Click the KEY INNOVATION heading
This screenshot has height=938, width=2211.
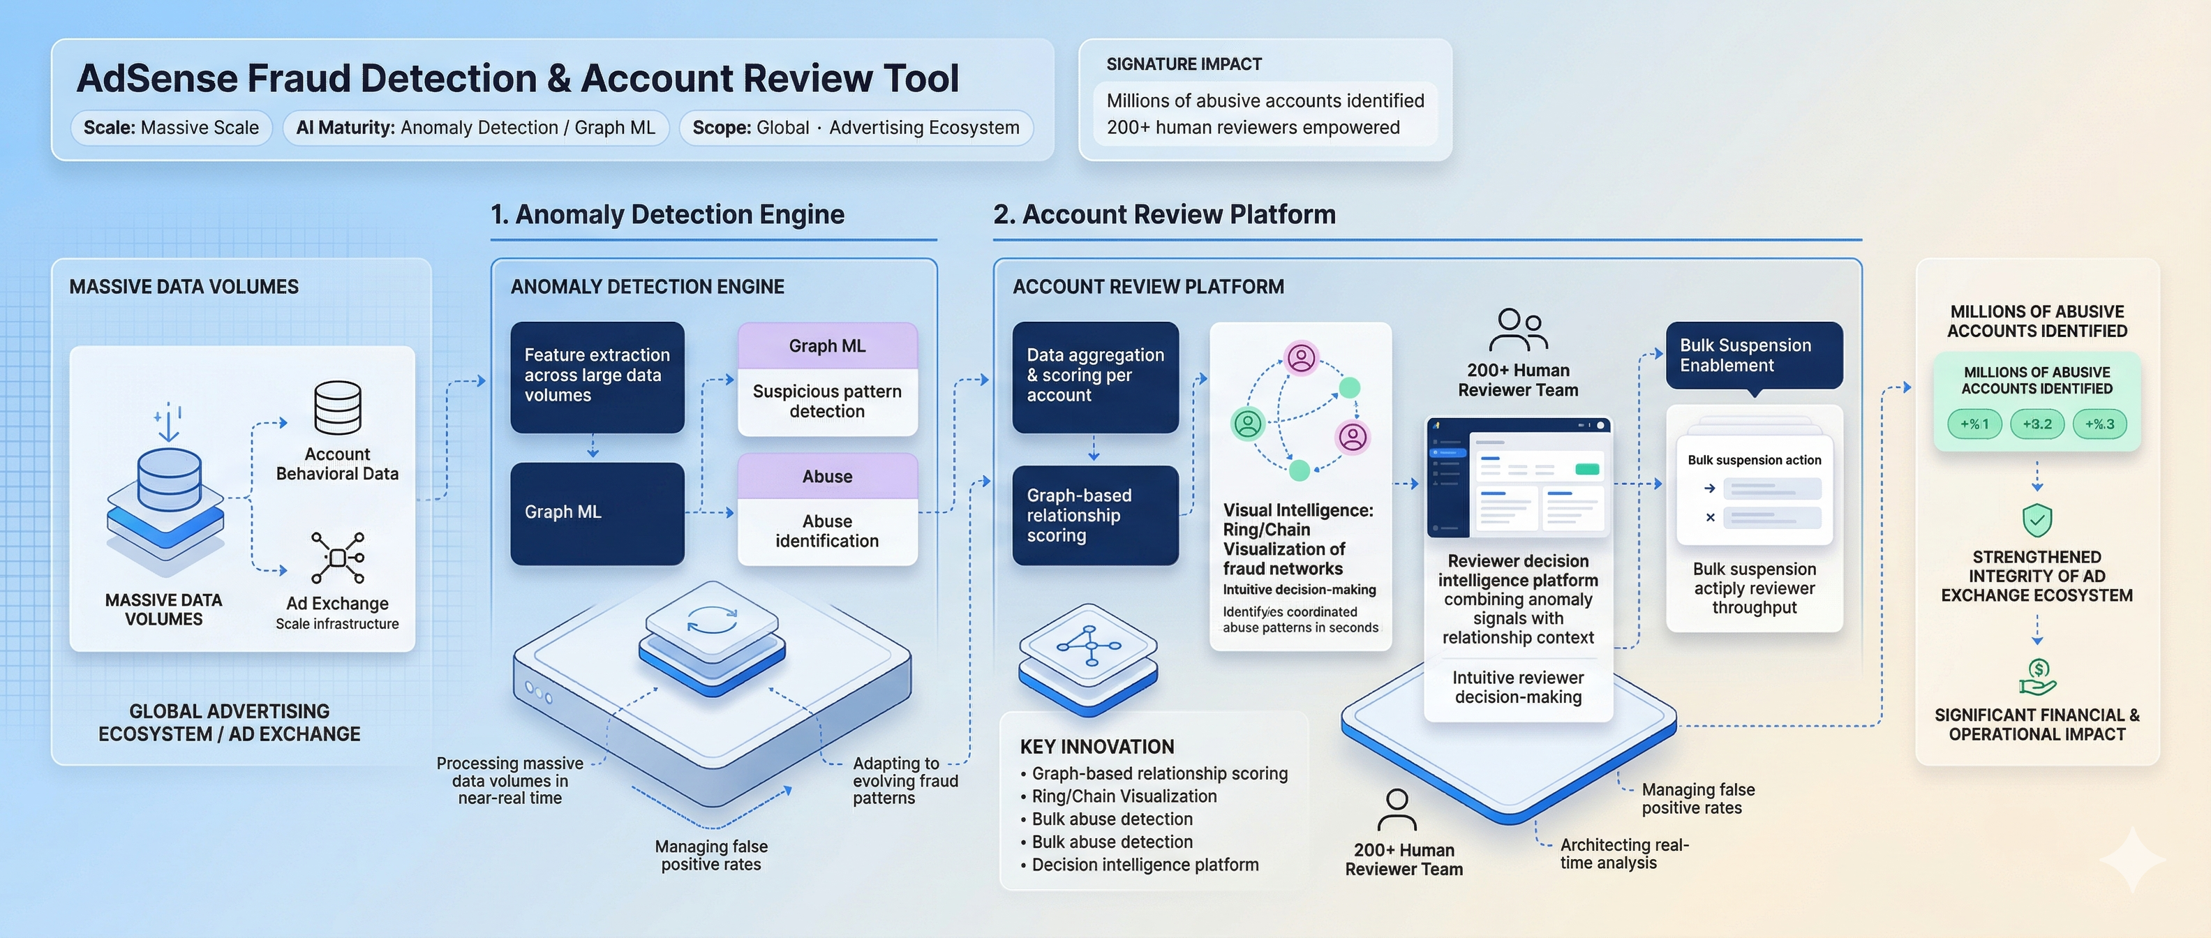point(1097,747)
